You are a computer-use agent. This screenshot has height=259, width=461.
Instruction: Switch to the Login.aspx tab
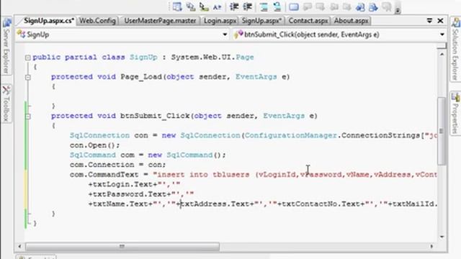pyautogui.click(x=220, y=21)
